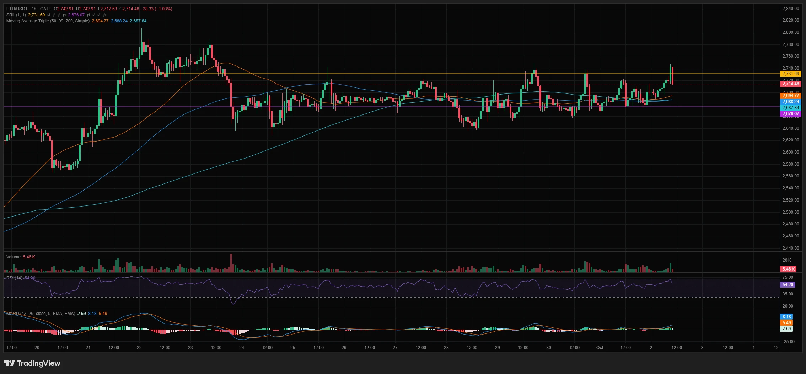Click the RSI (14) indicator label
This screenshot has height=374, width=806.
click(x=15, y=278)
